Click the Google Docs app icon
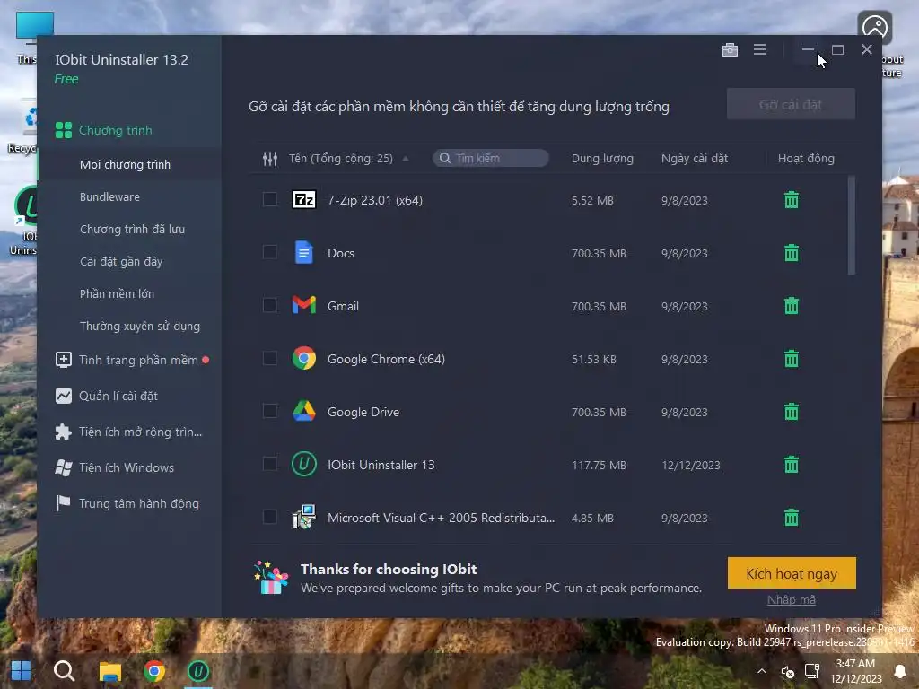 pos(303,252)
